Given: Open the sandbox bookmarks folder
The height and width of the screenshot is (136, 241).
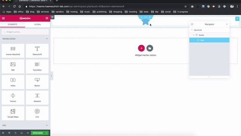Looking at the screenshot, I should [x=58, y=12].
